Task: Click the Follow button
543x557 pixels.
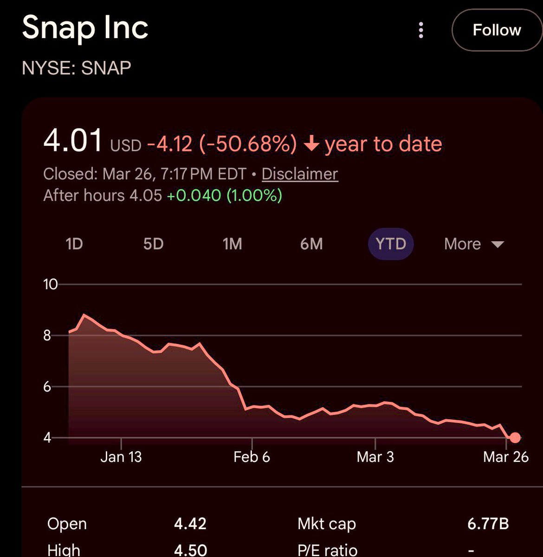Action: click(x=497, y=30)
